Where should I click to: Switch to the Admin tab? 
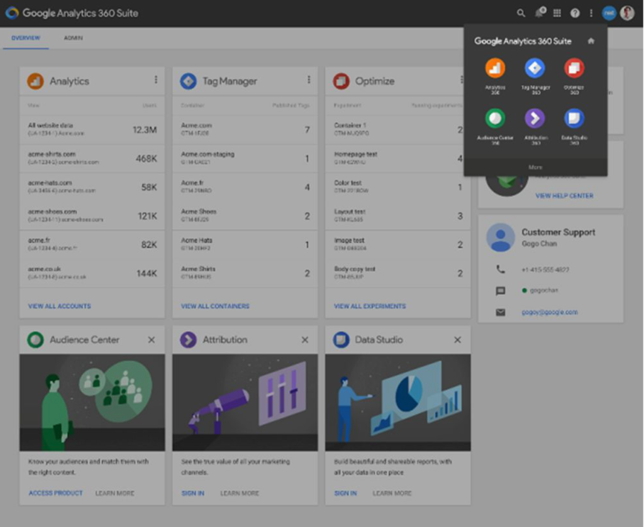tap(73, 38)
